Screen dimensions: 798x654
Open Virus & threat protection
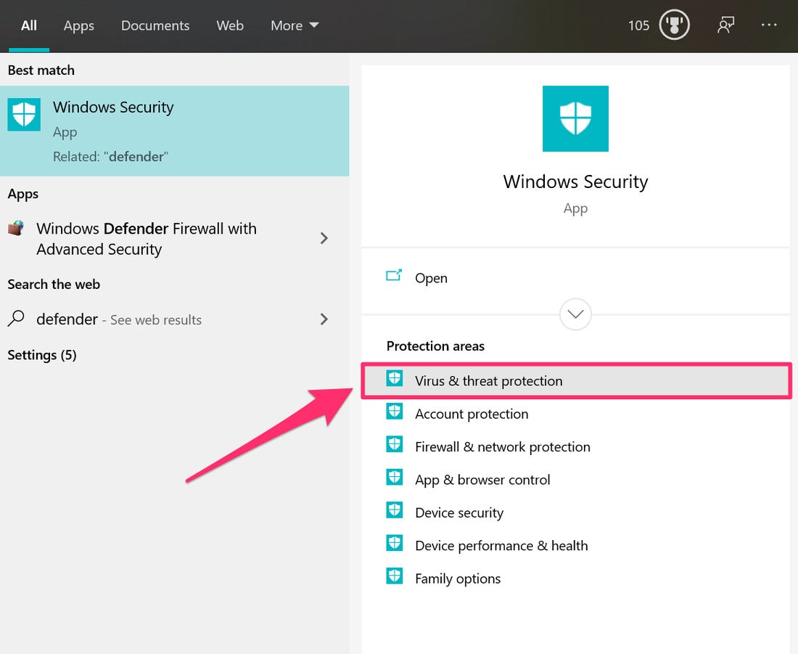(577, 381)
